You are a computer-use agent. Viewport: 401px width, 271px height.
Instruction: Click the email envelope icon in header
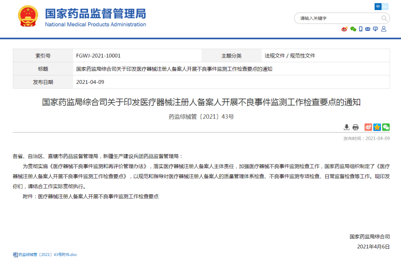coord(368,29)
